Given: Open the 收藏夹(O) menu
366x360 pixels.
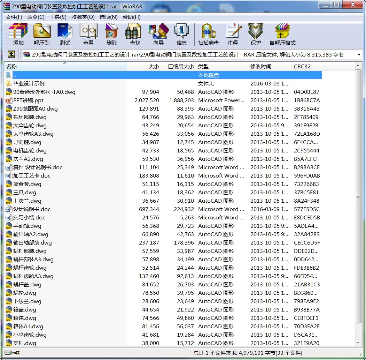Looking at the screenshot, I should pos(83,17).
